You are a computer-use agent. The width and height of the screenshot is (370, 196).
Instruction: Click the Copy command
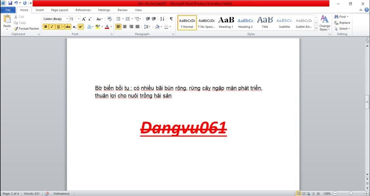[20, 23]
